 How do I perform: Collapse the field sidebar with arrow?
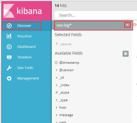[135, 25]
